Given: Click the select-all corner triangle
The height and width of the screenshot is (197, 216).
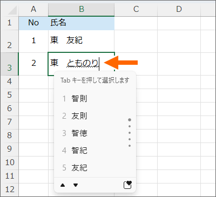Looking at the screenshot, I should [x=12, y=10].
